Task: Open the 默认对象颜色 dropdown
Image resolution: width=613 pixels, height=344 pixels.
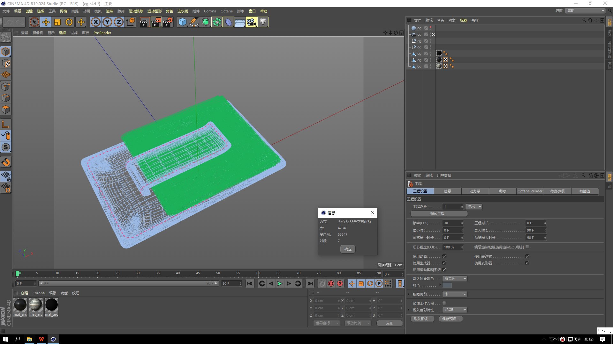Action: tap(455, 279)
